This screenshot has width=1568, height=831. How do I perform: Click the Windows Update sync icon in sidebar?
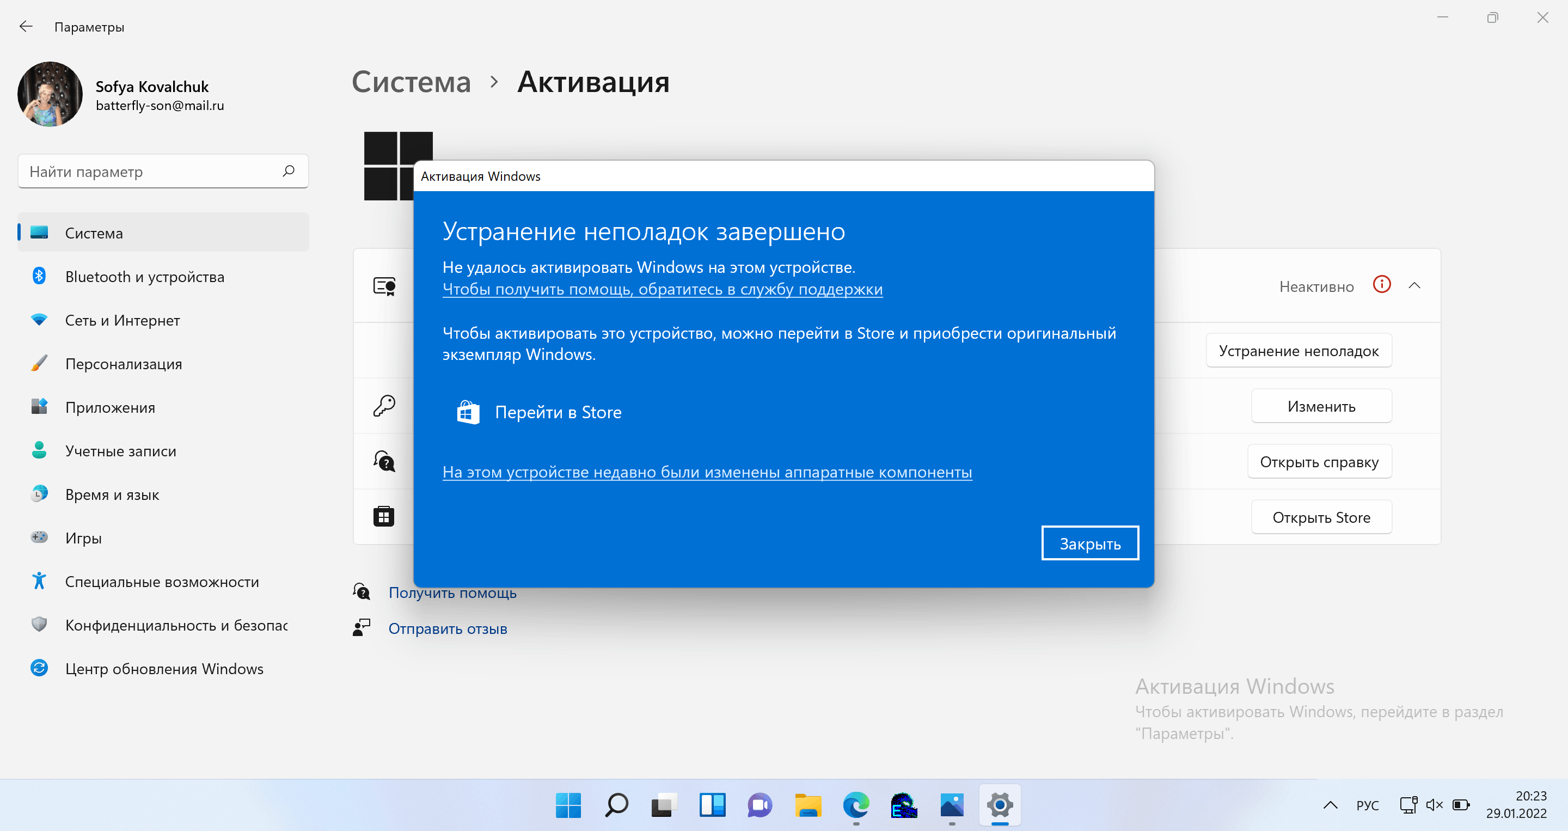(x=39, y=668)
